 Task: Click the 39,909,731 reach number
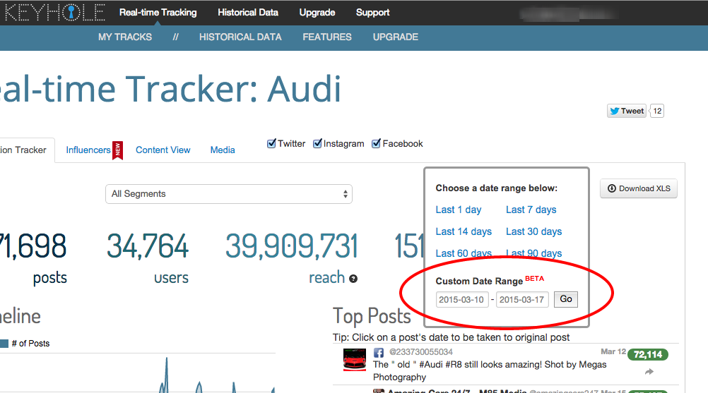[x=292, y=246]
